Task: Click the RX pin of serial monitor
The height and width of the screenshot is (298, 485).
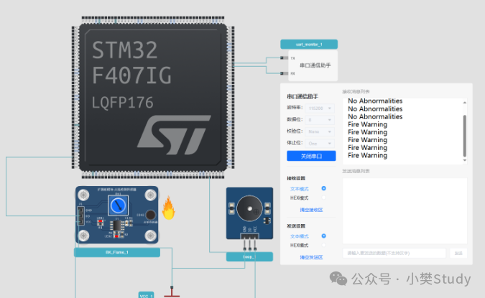Action: coord(282,73)
